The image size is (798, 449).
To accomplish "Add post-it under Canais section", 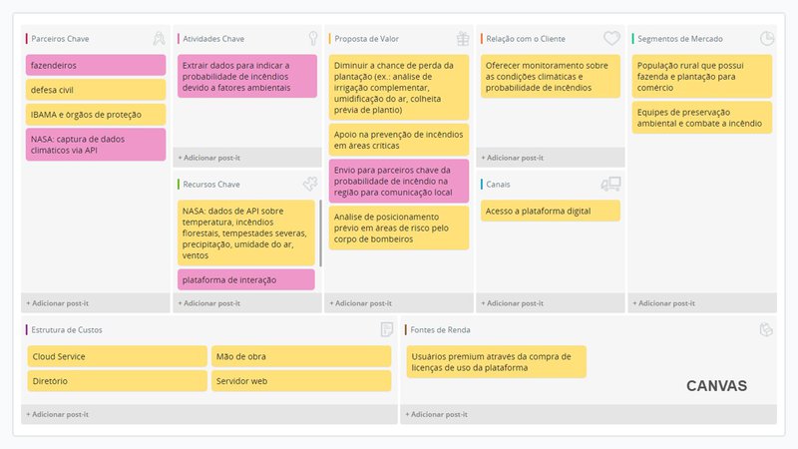I will 513,302.
